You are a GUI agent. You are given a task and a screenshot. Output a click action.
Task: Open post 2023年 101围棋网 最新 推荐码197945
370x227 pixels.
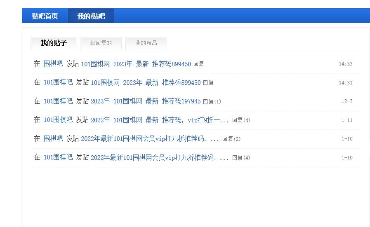coord(146,101)
